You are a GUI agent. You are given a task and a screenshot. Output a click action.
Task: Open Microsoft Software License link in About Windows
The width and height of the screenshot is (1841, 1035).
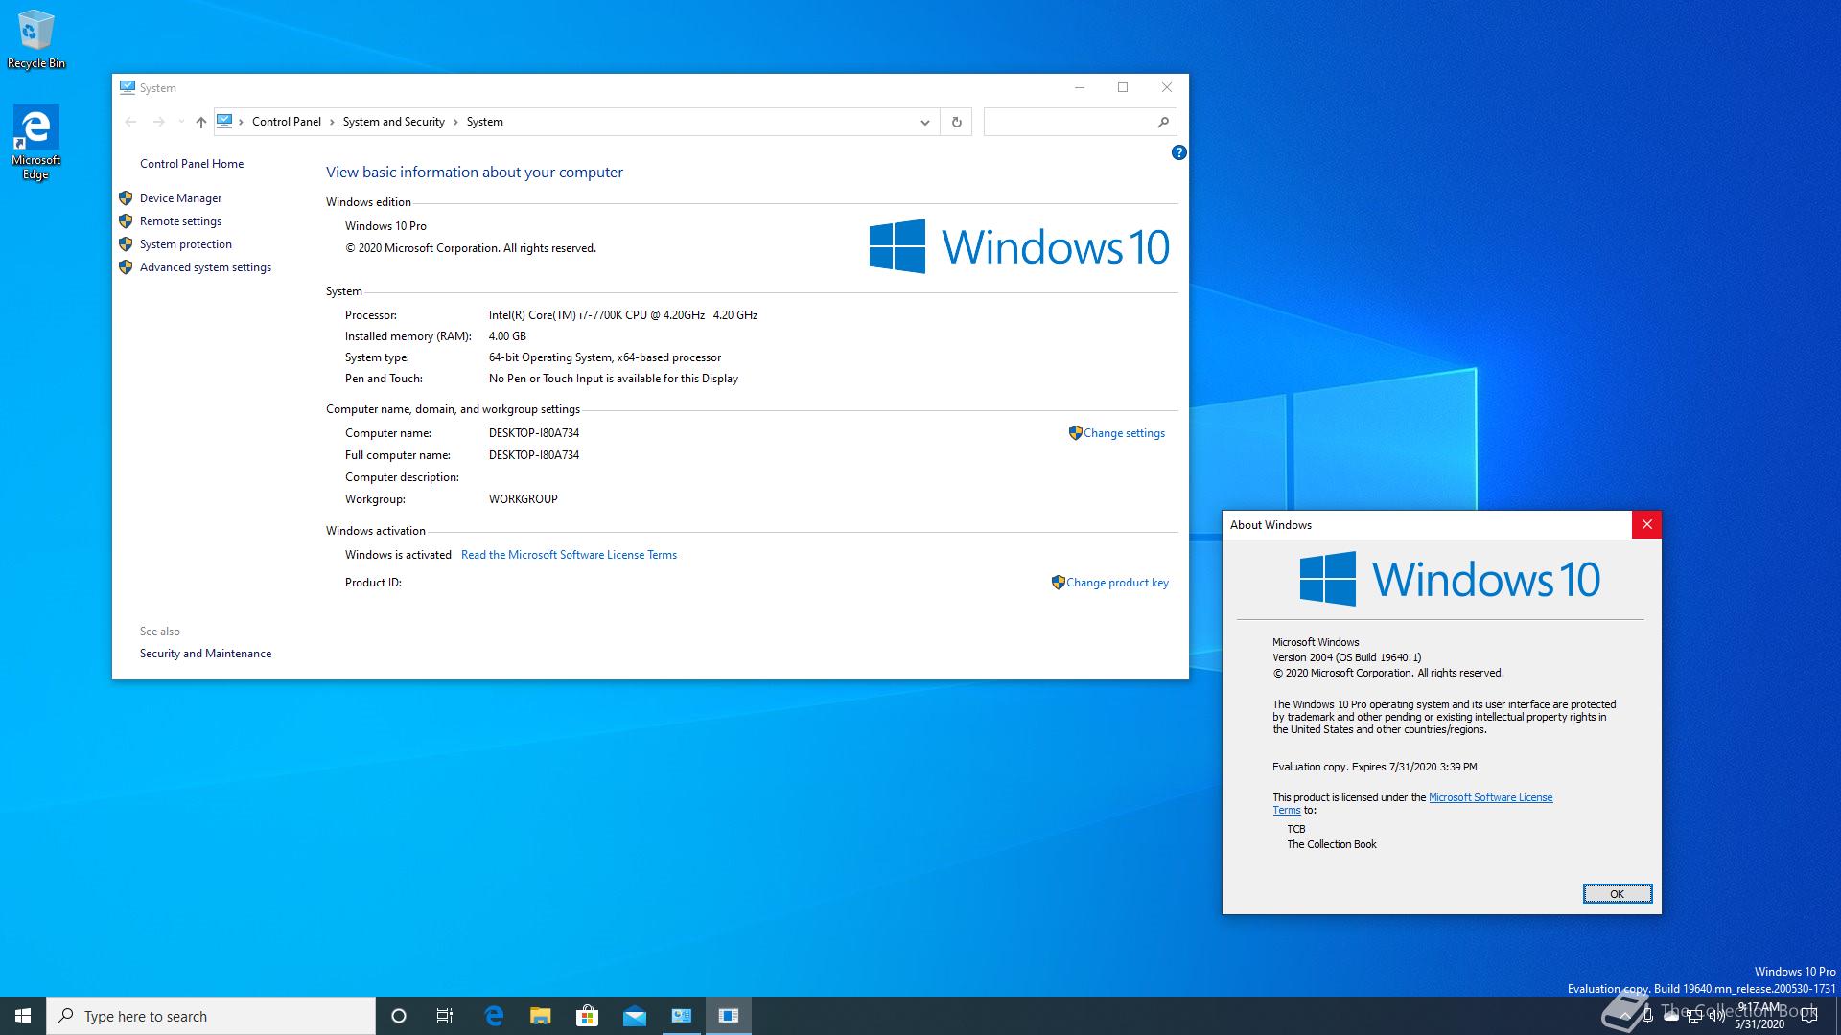click(1490, 797)
